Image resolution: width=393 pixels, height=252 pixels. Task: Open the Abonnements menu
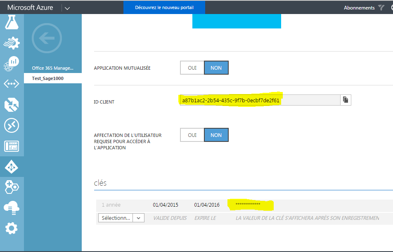coord(359,8)
